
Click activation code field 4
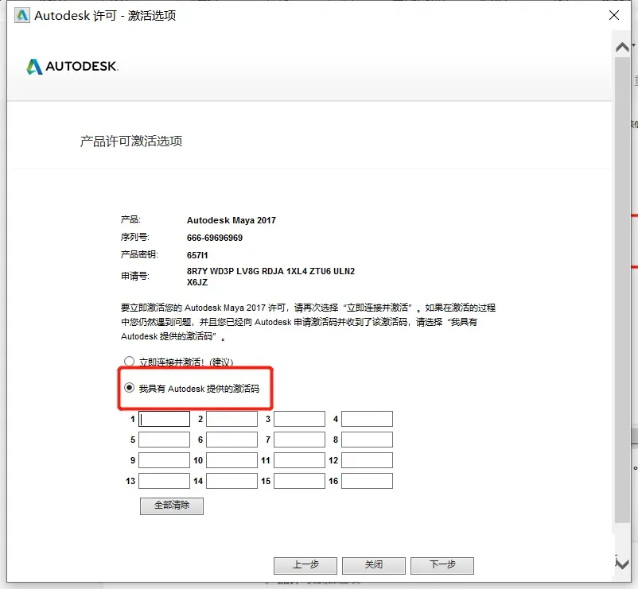click(367, 419)
